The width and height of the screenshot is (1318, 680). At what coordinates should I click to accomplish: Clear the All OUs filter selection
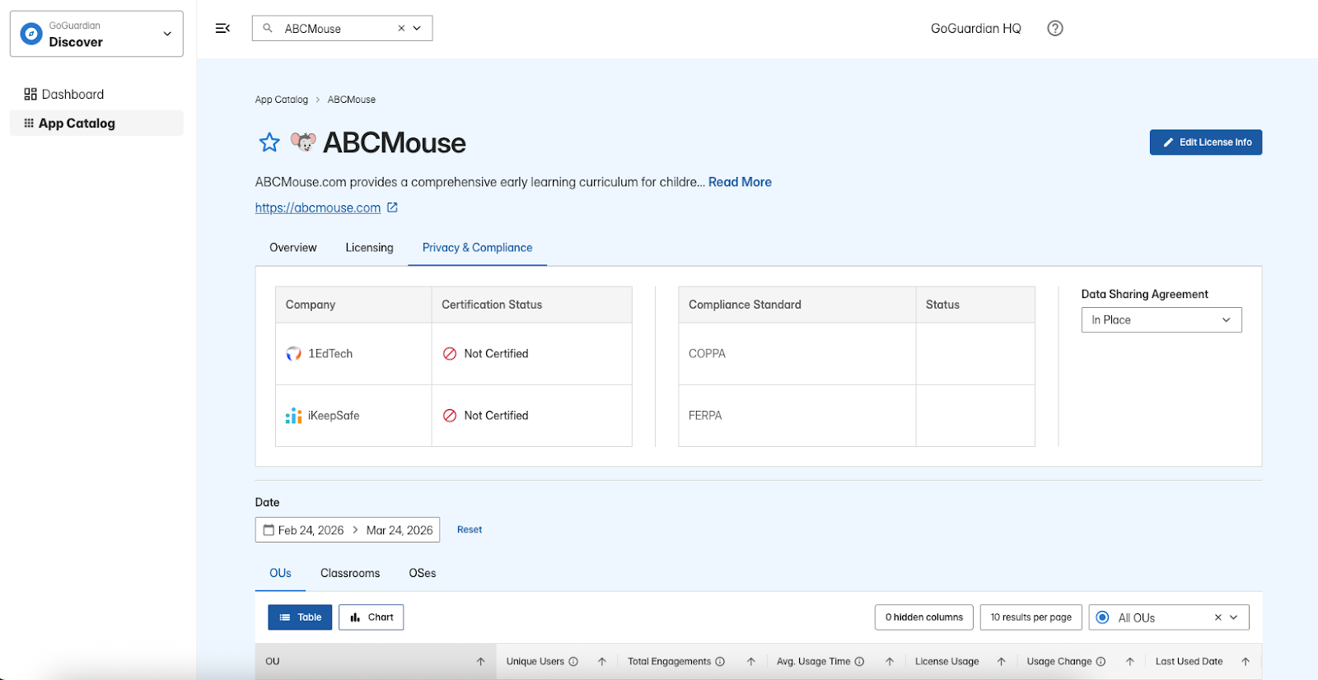[1218, 617]
